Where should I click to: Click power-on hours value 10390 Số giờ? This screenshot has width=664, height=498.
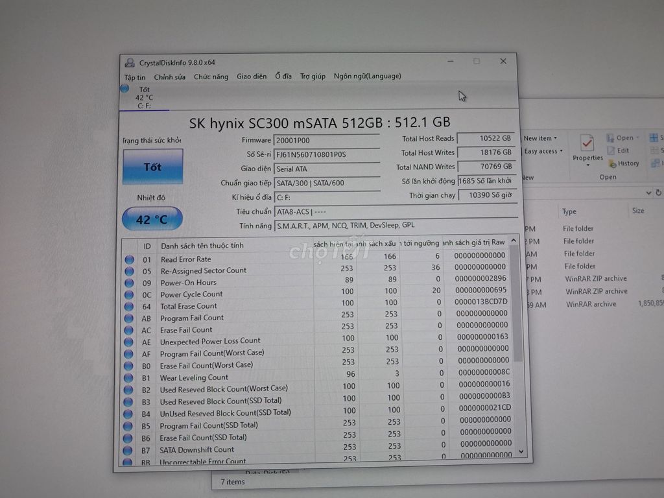pyautogui.click(x=487, y=195)
